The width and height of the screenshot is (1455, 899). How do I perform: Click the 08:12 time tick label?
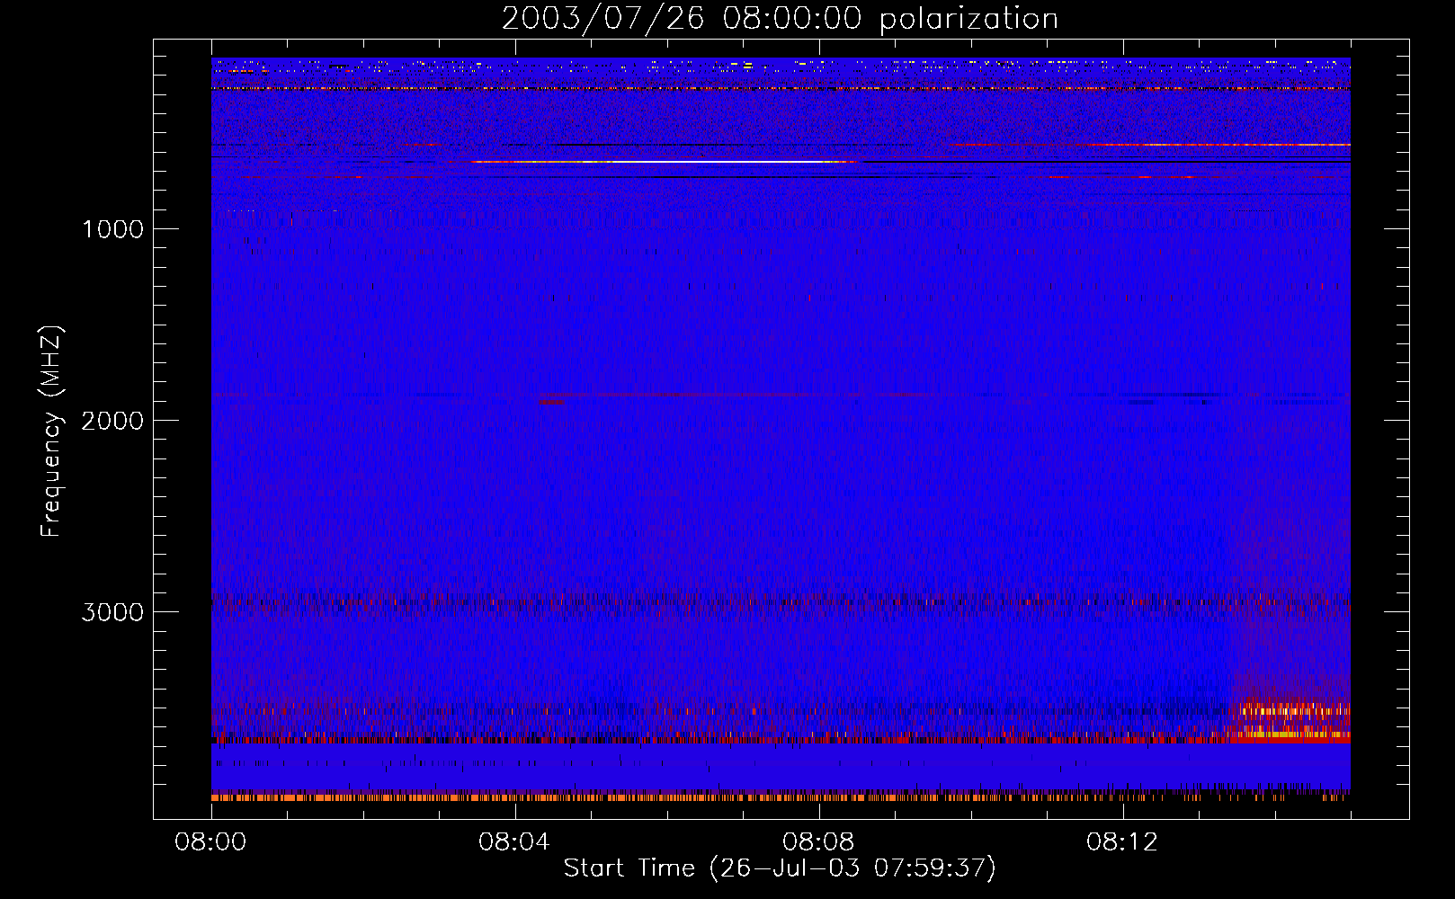tap(1123, 842)
